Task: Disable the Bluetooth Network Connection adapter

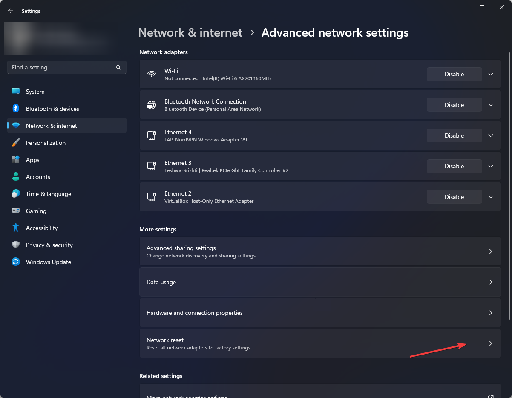Action: coord(454,105)
